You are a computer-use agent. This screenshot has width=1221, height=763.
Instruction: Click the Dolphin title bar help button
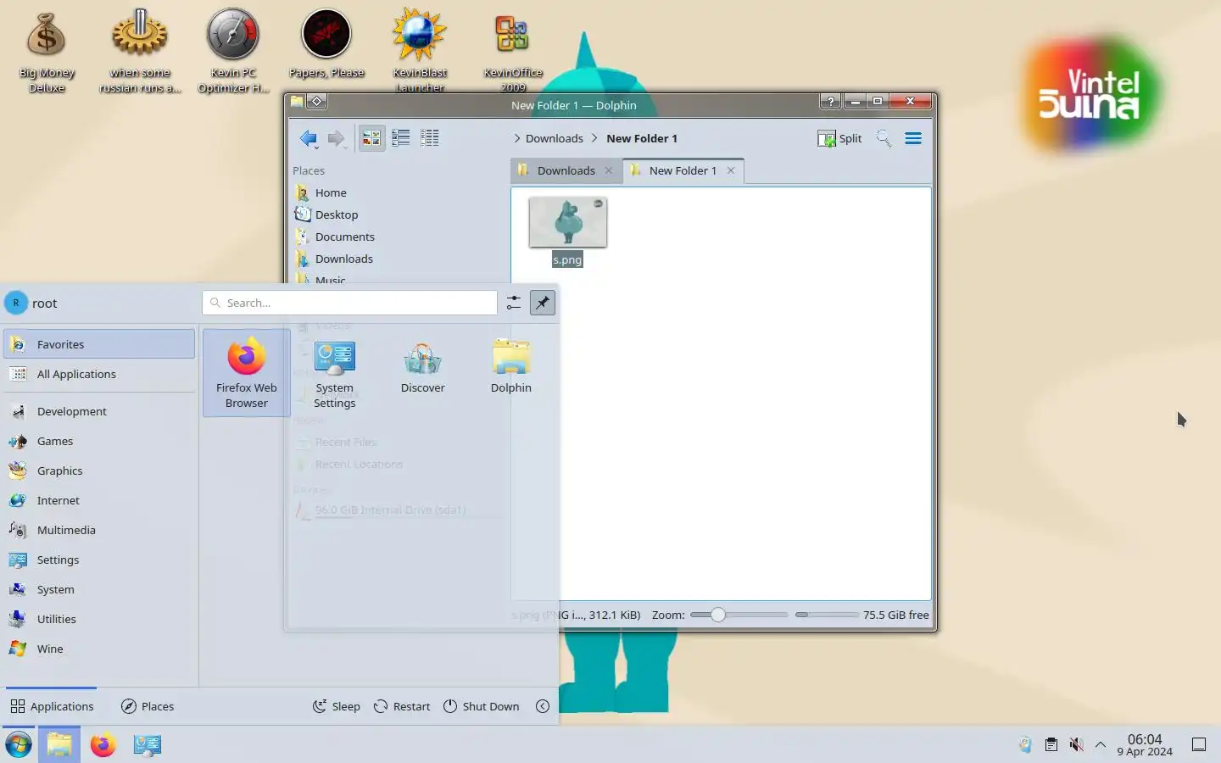(830, 102)
